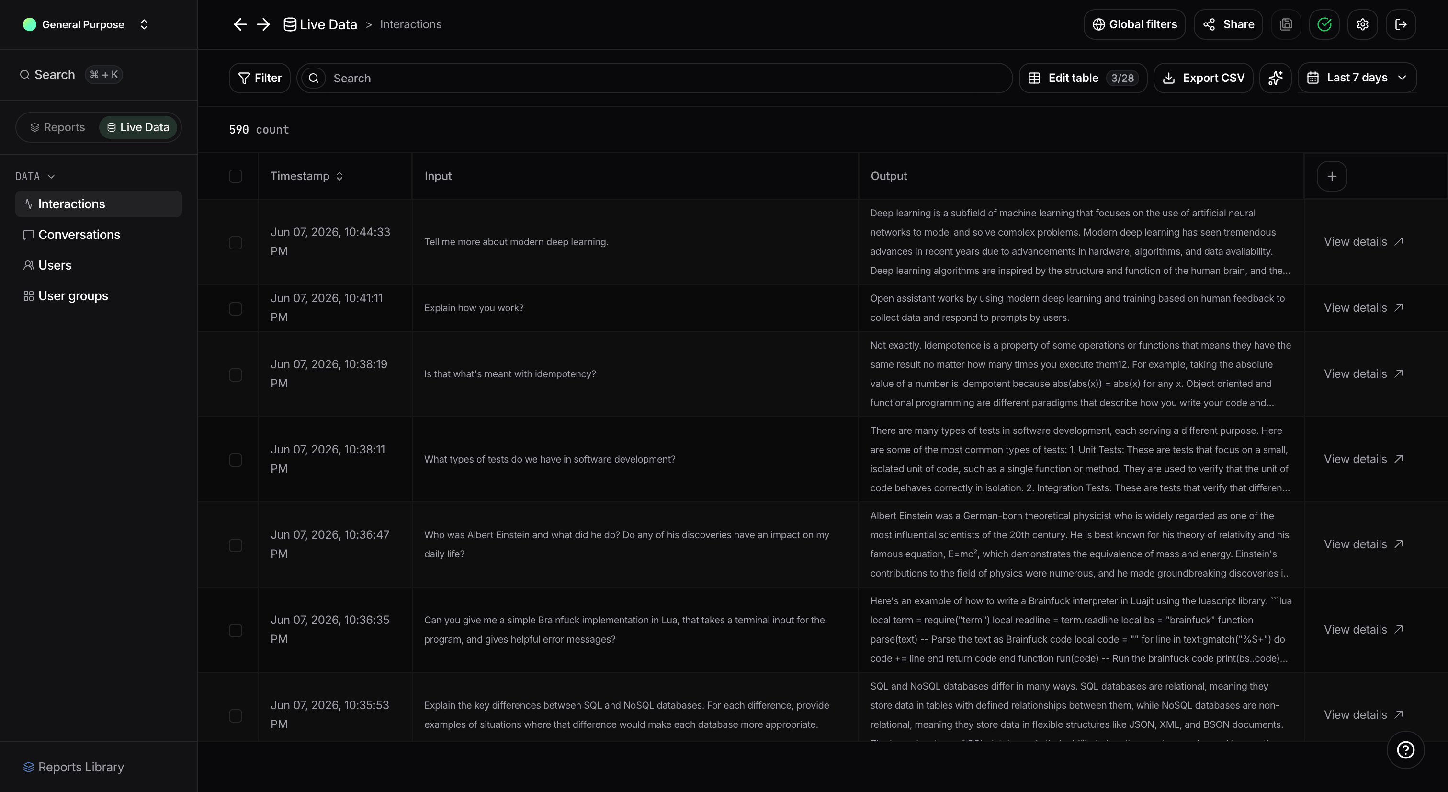Click the Share button

[1228, 24]
